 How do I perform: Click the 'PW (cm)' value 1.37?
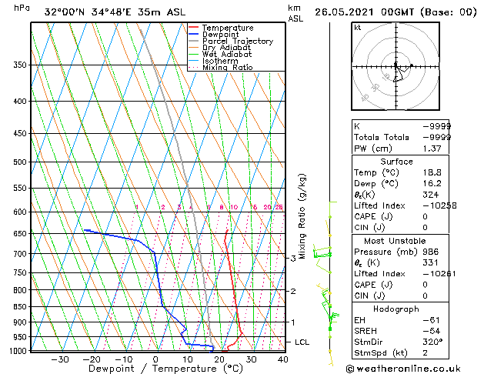pyautogui.click(x=432, y=149)
